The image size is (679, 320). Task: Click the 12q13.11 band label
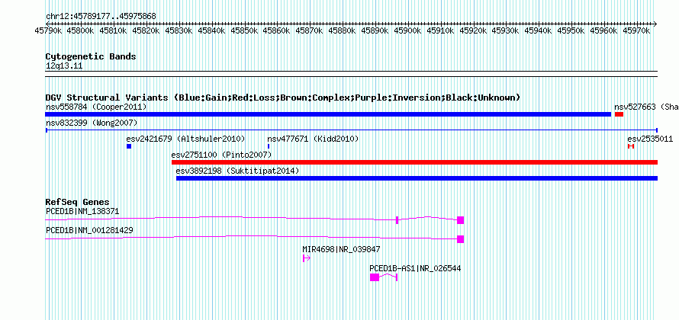coord(63,66)
